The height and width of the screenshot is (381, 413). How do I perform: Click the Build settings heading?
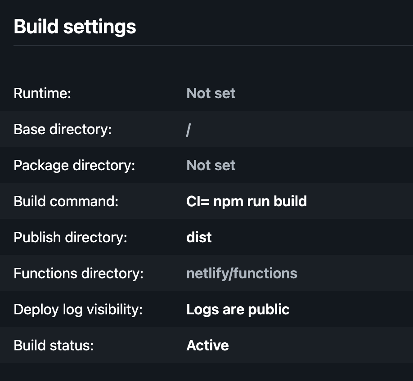75,26
